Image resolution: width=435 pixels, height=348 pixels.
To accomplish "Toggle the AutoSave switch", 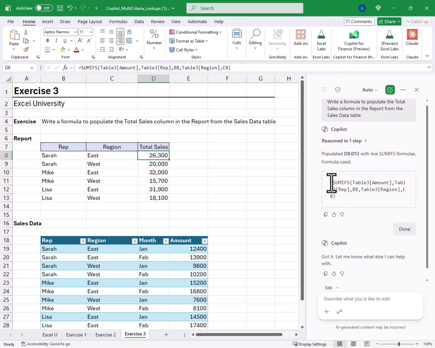I will pos(44,8).
